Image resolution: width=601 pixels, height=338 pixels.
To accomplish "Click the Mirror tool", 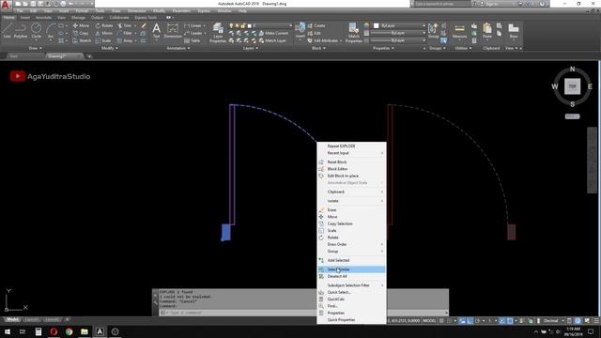I will point(104,34).
